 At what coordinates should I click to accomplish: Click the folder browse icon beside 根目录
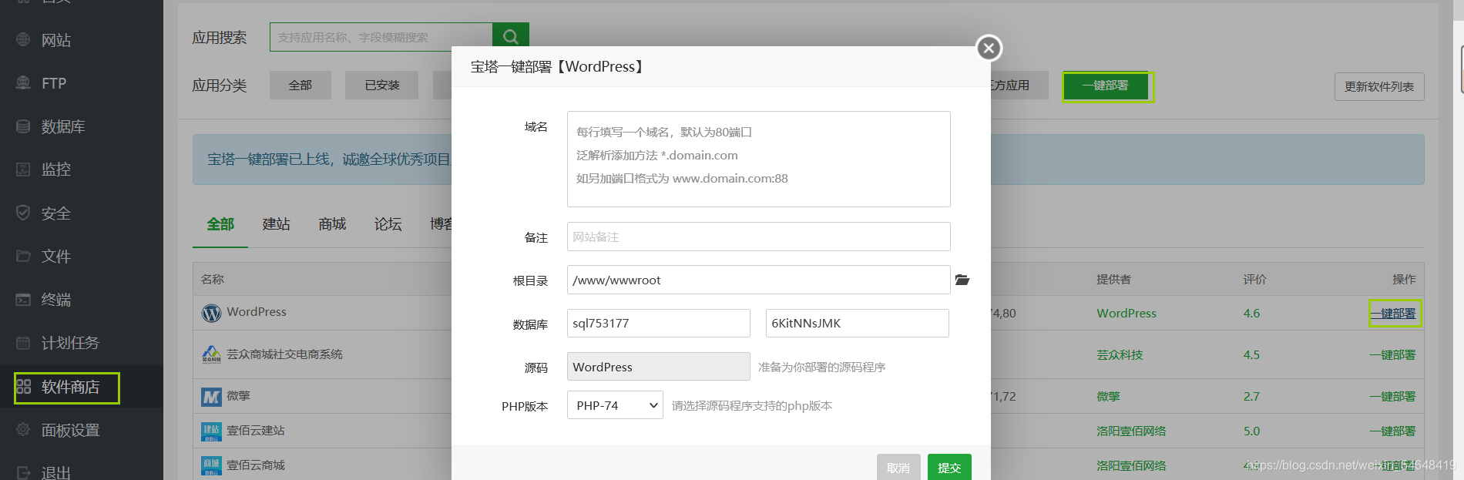click(x=962, y=280)
